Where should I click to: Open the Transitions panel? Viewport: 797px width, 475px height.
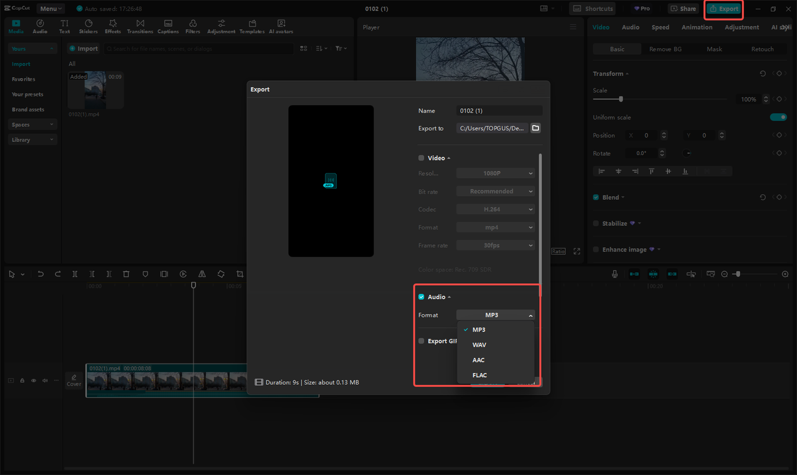pyautogui.click(x=139, y=26)
